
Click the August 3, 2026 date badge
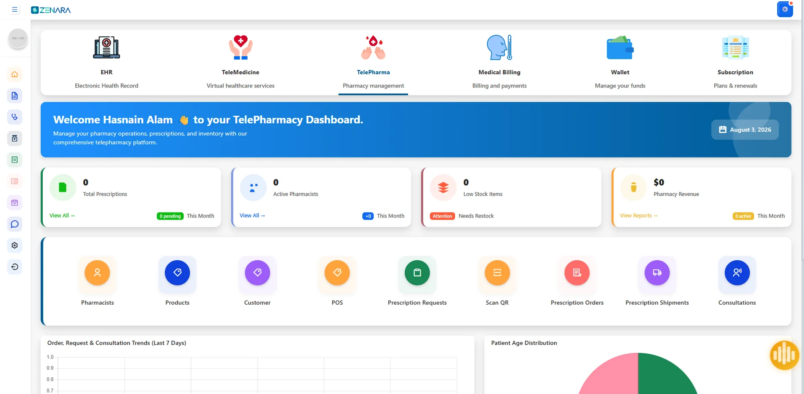[745, 130]
